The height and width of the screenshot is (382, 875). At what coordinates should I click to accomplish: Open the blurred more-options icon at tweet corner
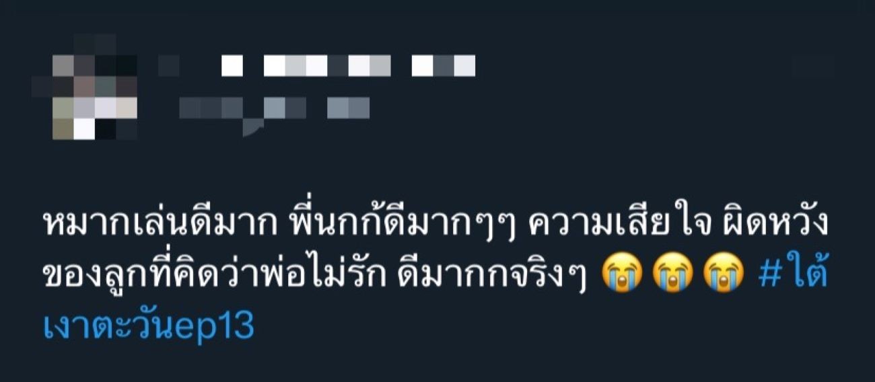coord(812,66)
